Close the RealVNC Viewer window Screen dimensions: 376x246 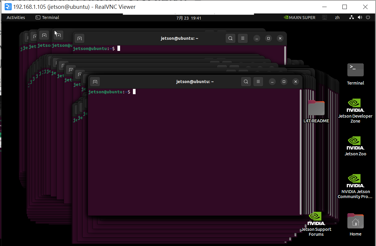click(x=365, y=7)
